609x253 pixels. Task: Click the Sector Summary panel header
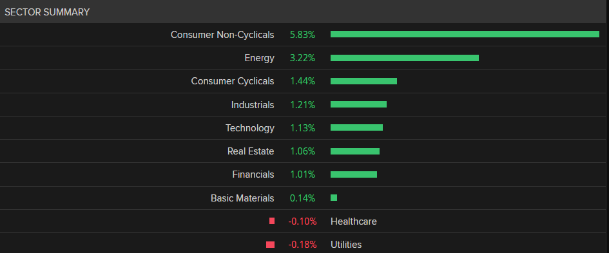point(304,12)
